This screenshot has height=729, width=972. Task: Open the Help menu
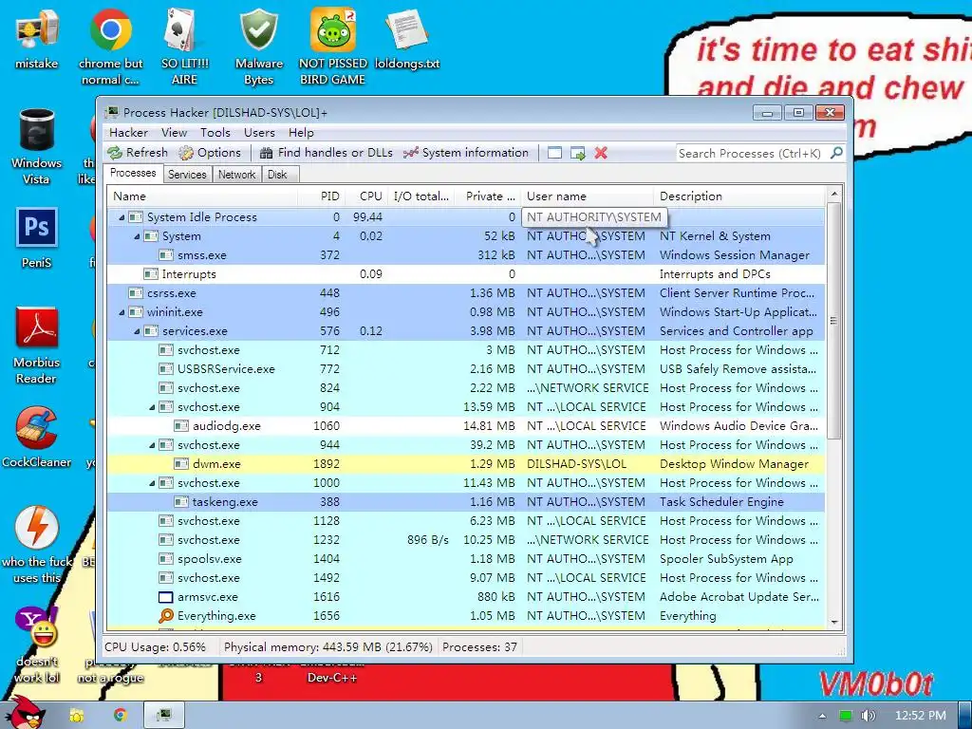pos(301,133)
